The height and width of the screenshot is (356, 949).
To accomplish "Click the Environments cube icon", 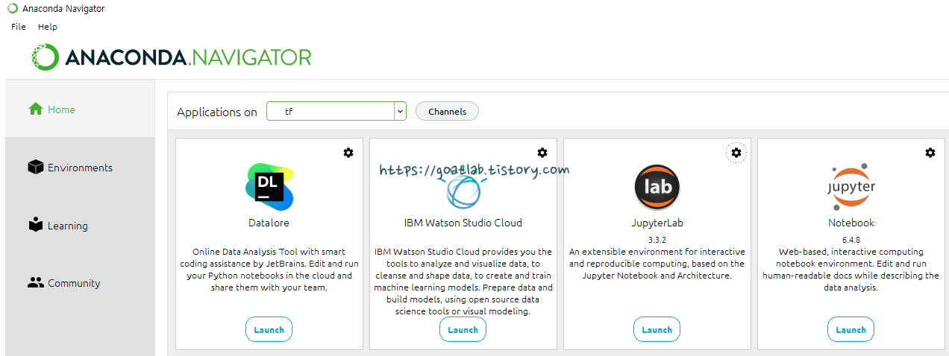I will point(36,168).
